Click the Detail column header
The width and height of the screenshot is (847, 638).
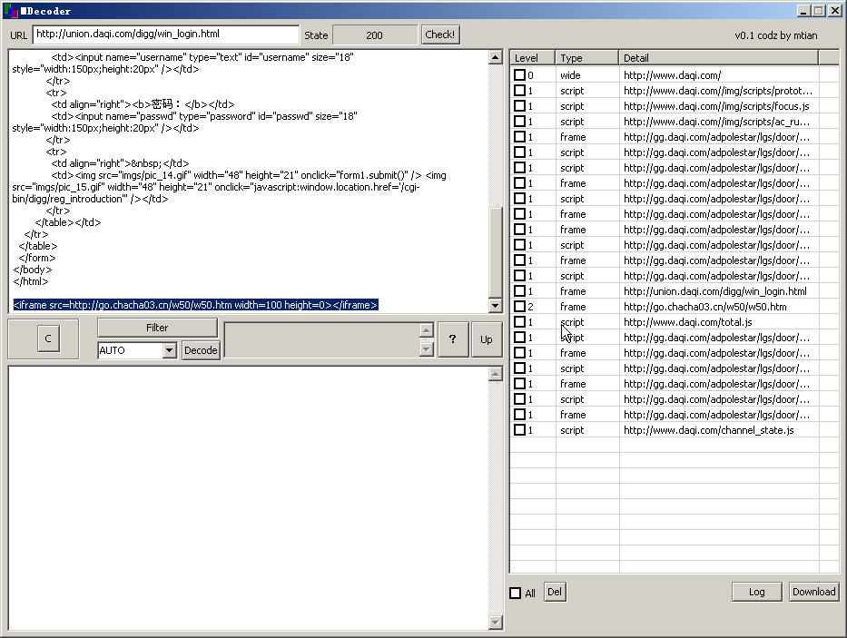click(718, 58)
